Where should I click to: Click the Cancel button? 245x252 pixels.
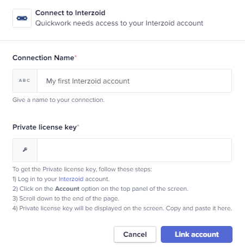tap(135, 234)
